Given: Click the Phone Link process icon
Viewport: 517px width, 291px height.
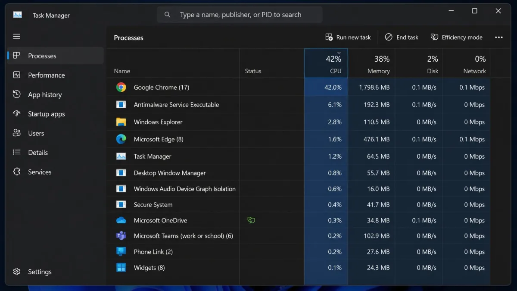Looking at the screenshot, I should click(121, 251).
